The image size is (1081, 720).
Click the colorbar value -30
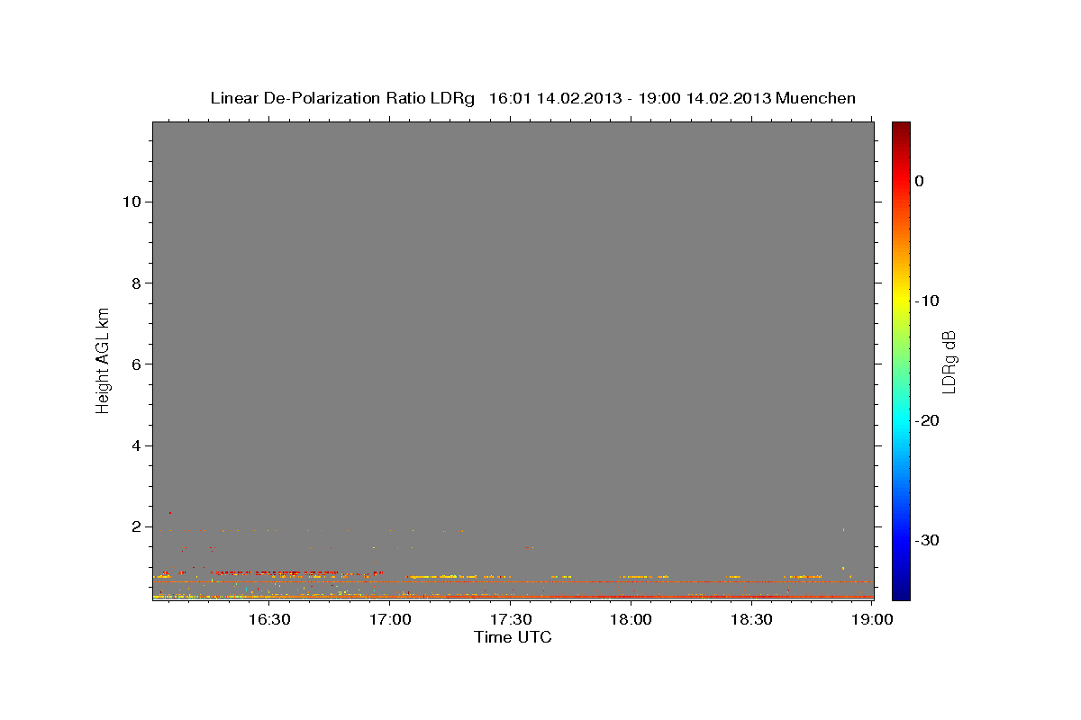click(x=928, y=540)
